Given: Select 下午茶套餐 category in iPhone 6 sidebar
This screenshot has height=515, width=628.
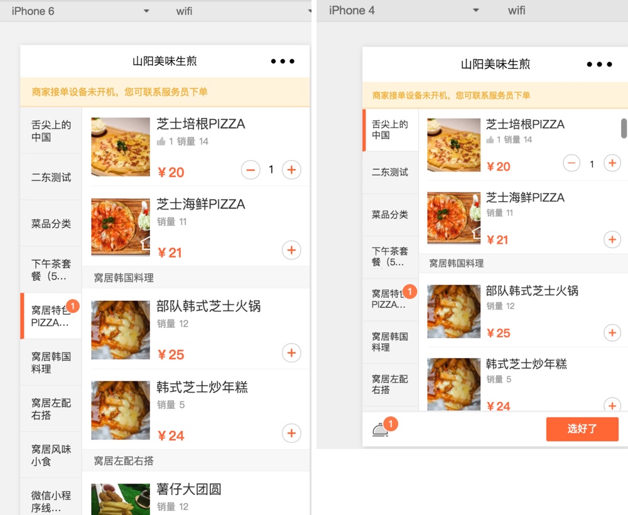Looking at the screenshot, I should click(x=51, y=269).
